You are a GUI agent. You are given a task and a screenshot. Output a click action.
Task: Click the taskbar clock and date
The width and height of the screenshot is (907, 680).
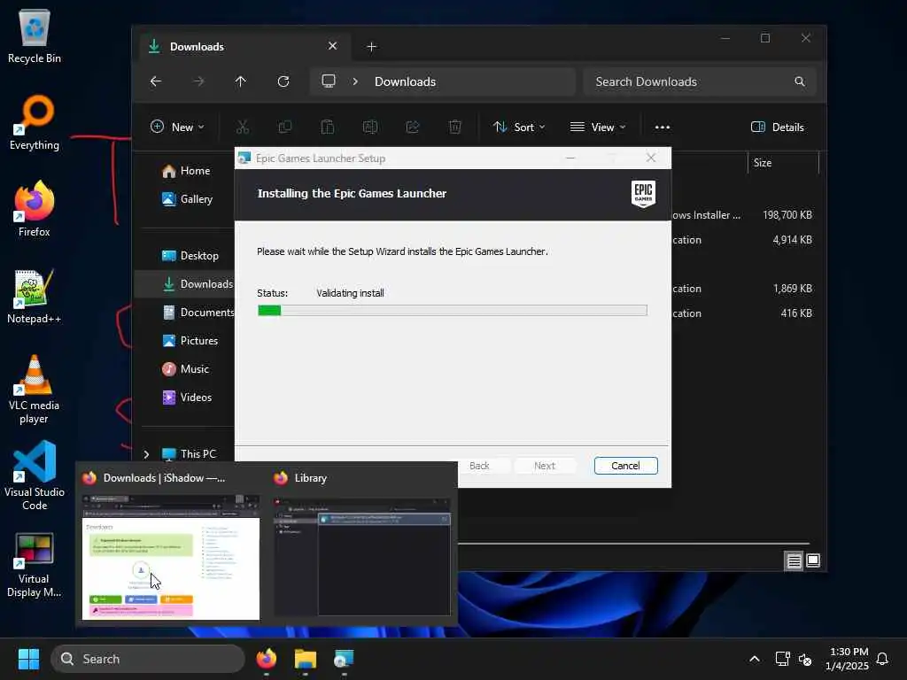(x=847, y=659)
